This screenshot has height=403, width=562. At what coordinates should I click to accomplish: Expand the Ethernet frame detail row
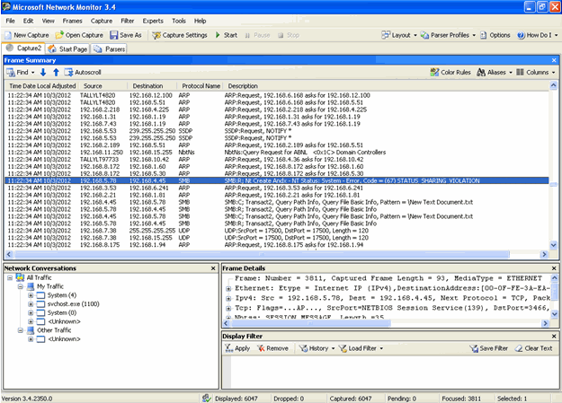[228, 288]
